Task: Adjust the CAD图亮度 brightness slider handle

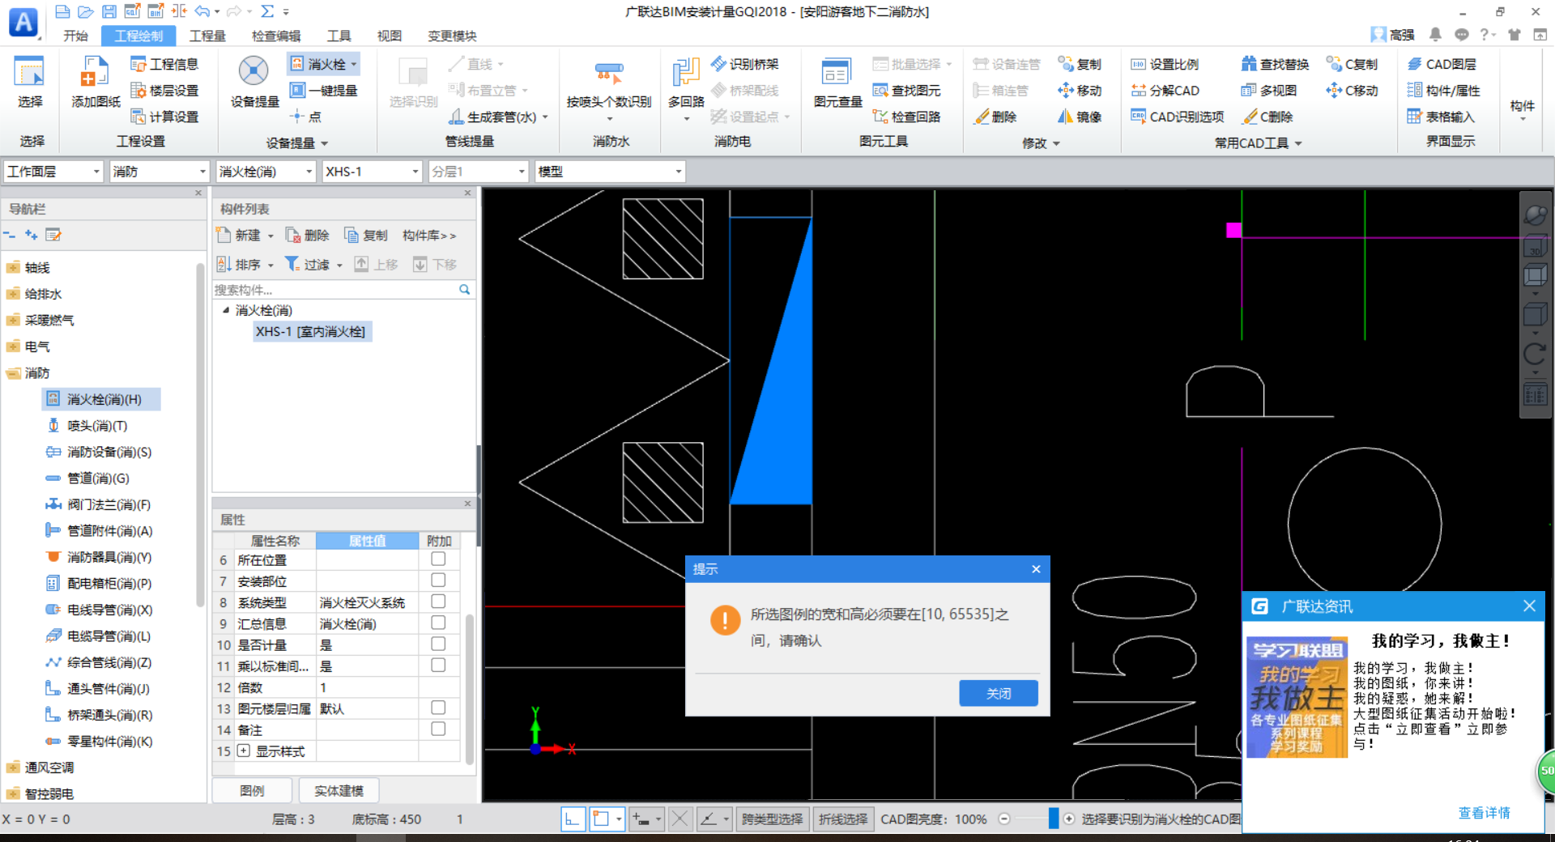Action: coord(1053,819)
